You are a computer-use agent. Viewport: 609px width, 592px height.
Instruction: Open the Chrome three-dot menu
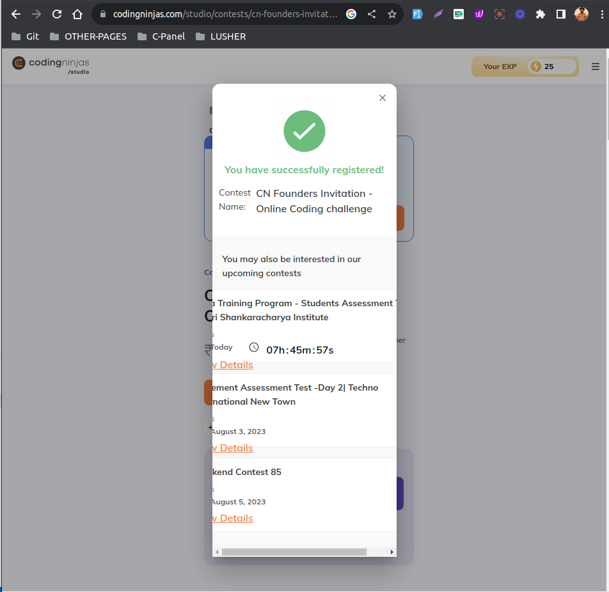pos(602,14)
